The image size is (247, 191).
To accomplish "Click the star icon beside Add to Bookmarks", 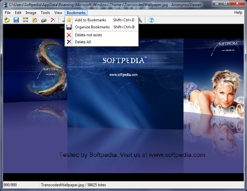I will 69,20.
